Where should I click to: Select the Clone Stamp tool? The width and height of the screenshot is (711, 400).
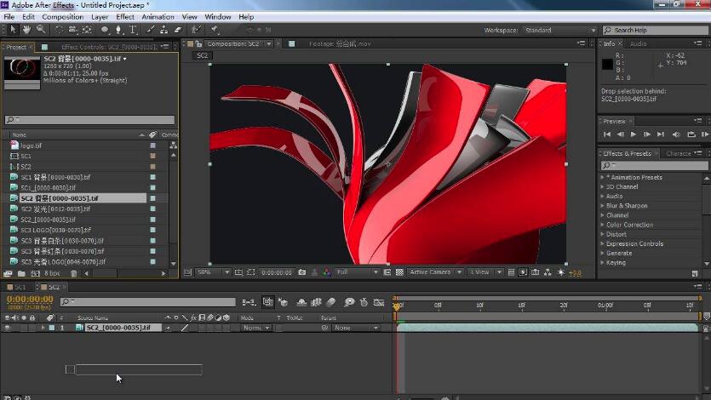pos(163,30)
